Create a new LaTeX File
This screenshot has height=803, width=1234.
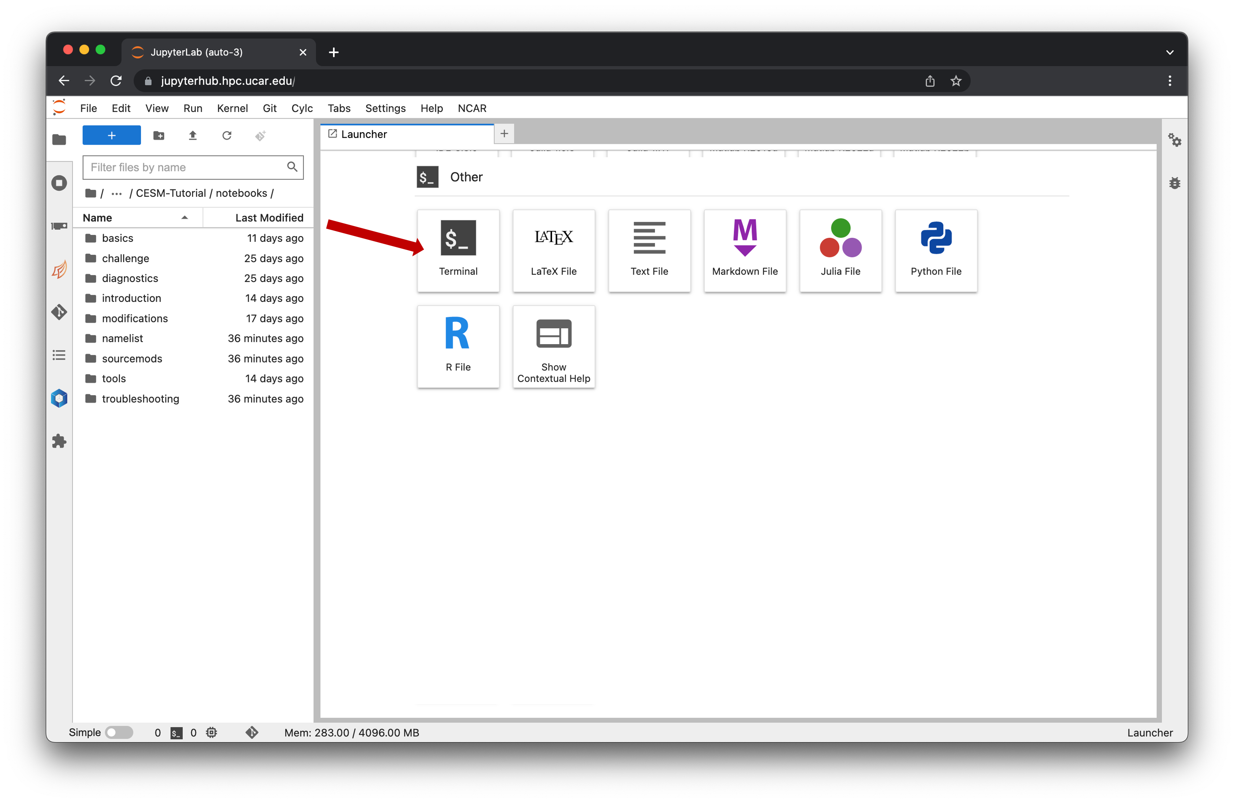pyautogui.click(x=553, y=251)
